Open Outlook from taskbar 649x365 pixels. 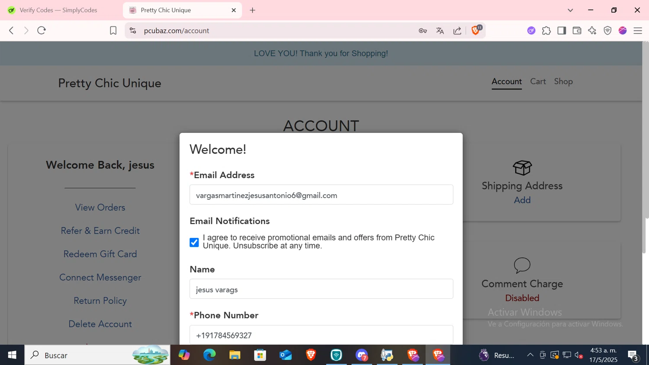coord(286,355)
